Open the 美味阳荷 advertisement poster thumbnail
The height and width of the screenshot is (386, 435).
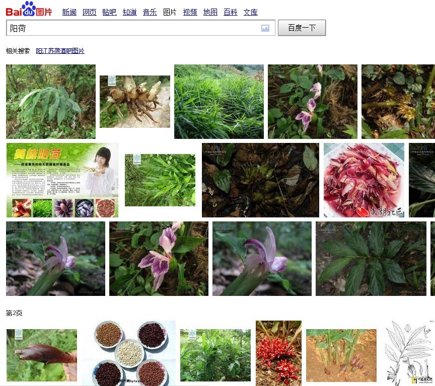tap(62, 180)
